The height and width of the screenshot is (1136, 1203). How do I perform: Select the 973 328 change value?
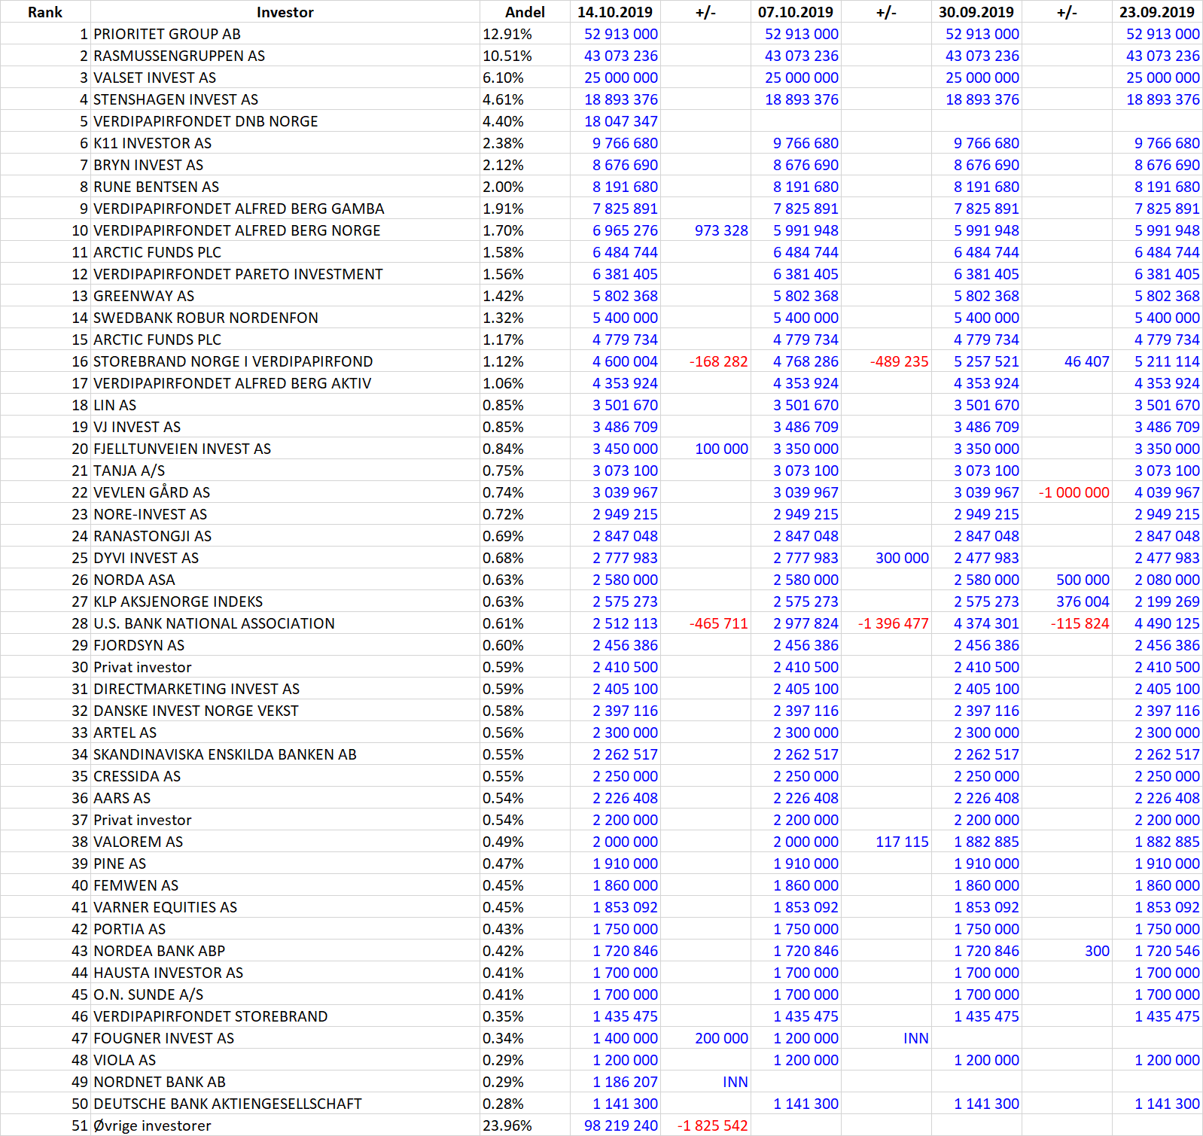click(x=721, y=230)
